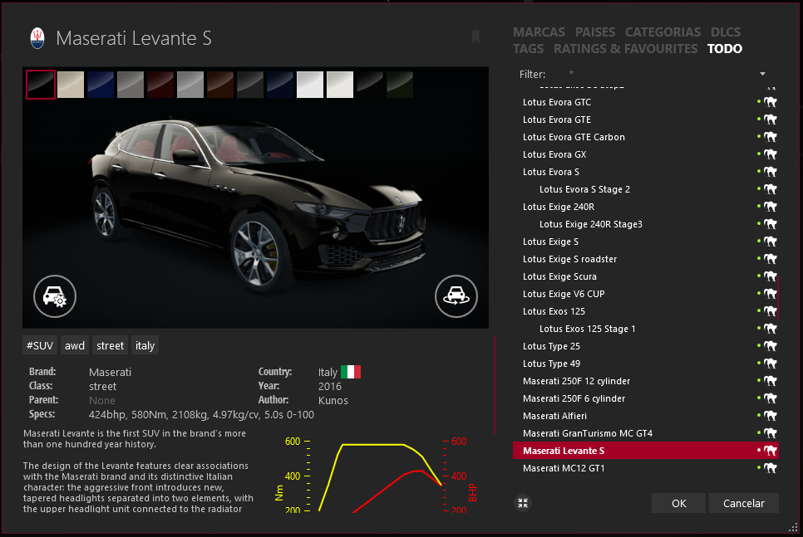Click the Kunos horse icon for Lotus Evora GTC
This screenshot has width=803, height=537.
click(x=771, y=102)
